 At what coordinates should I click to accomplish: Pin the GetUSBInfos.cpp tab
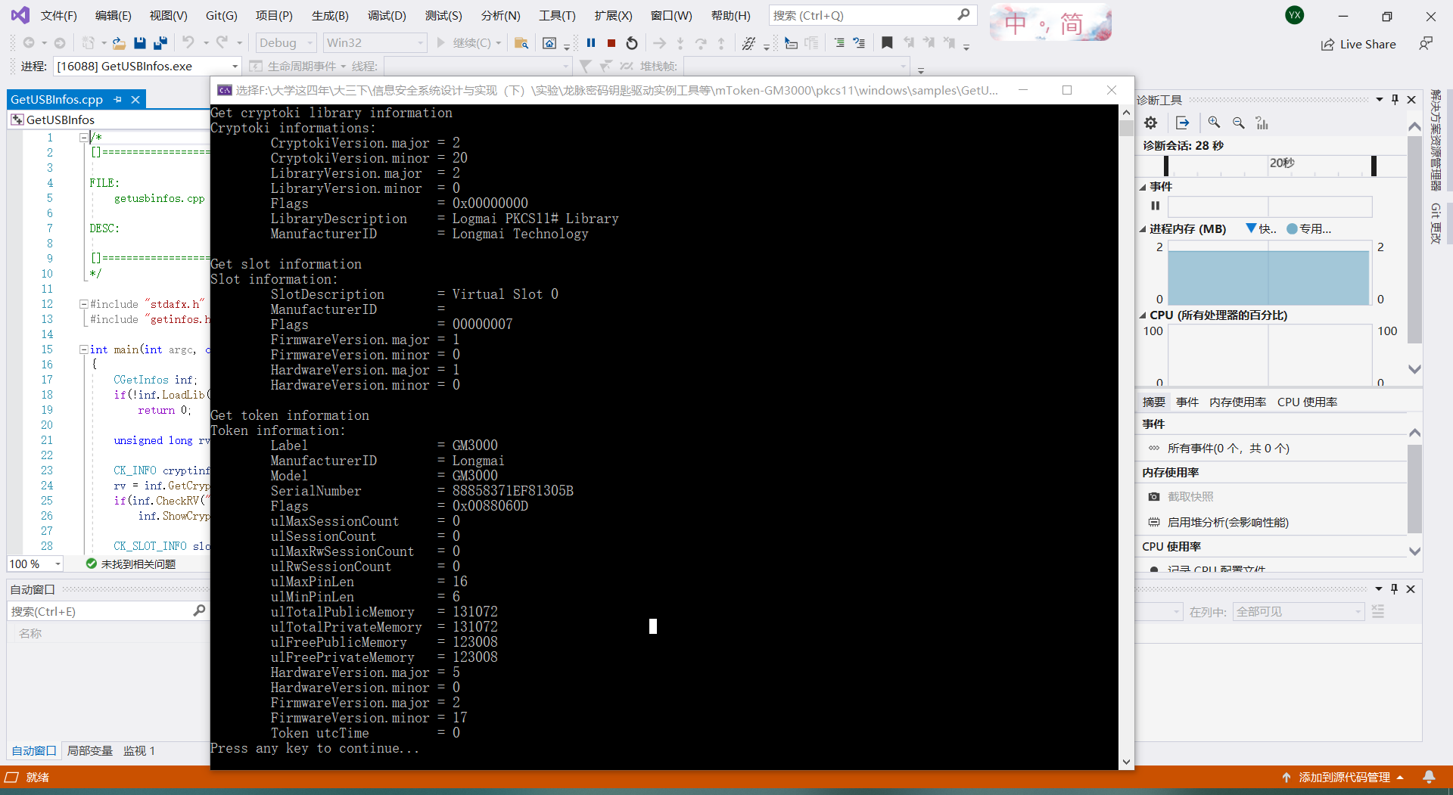coord(117,99)
